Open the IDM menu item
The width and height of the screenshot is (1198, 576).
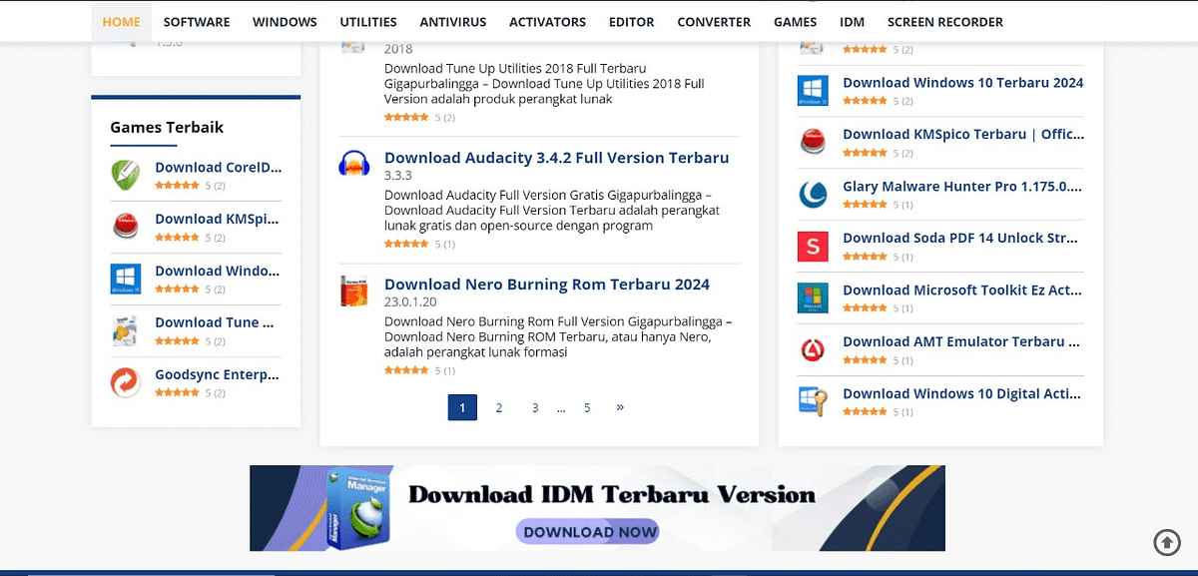coord(853,22)
